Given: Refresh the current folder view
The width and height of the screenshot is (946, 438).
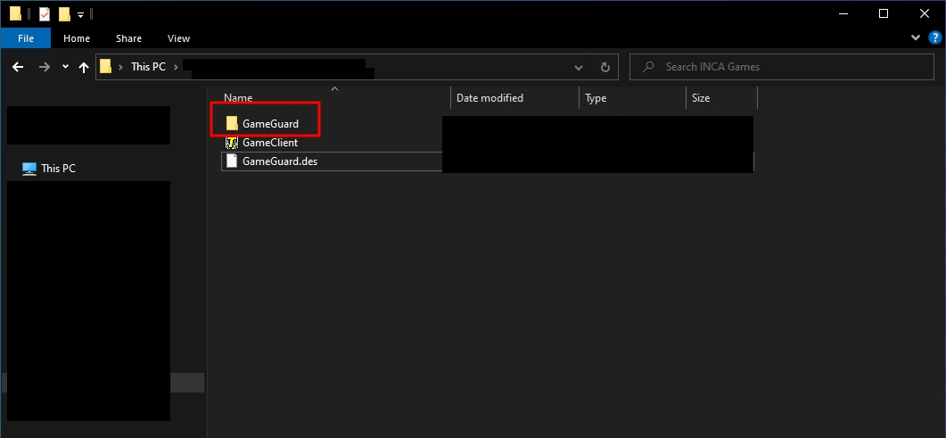Looking at the screenshot, I should 605,67.
